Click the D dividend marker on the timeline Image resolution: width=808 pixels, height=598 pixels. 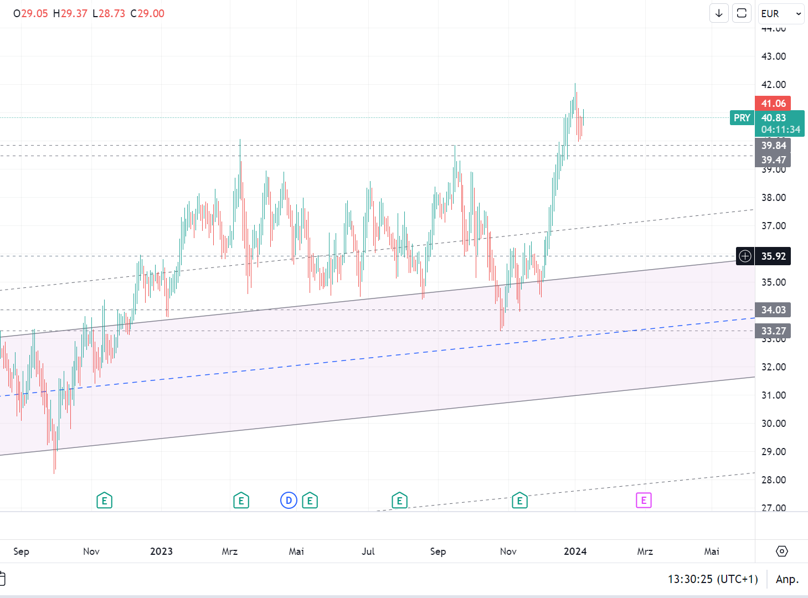pyautogui.click(x=289, y=500)
